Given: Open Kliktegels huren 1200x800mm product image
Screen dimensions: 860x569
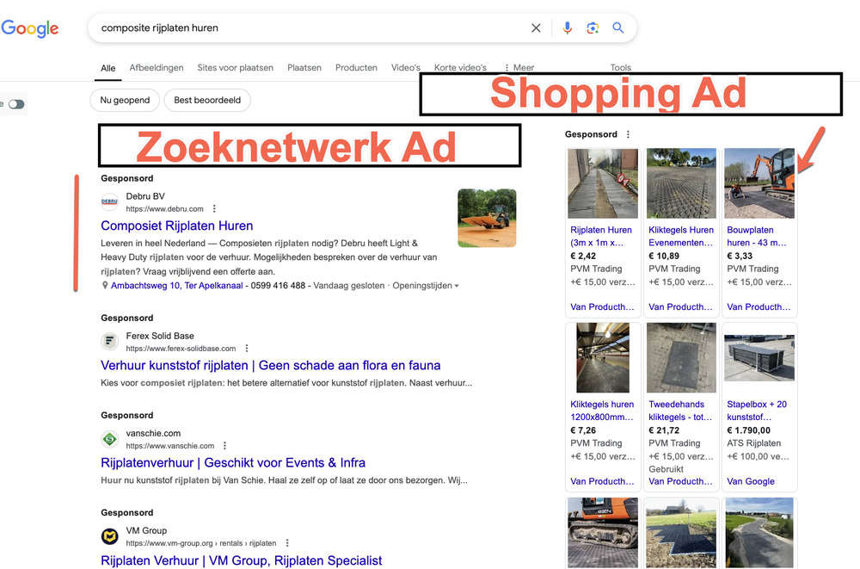Looking at the screenshot, I should [x=603, y=357].
